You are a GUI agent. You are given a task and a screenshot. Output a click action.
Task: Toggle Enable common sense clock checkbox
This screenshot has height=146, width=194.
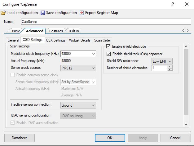coord(12,75)
